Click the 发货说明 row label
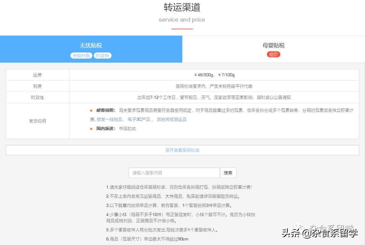Screen dimensions: 365x245 (37, 120)
